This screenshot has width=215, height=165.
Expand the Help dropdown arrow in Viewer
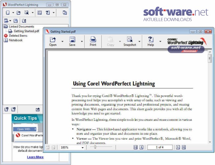click(x=160, y=41)
